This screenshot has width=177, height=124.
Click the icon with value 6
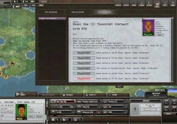(64, 120)
